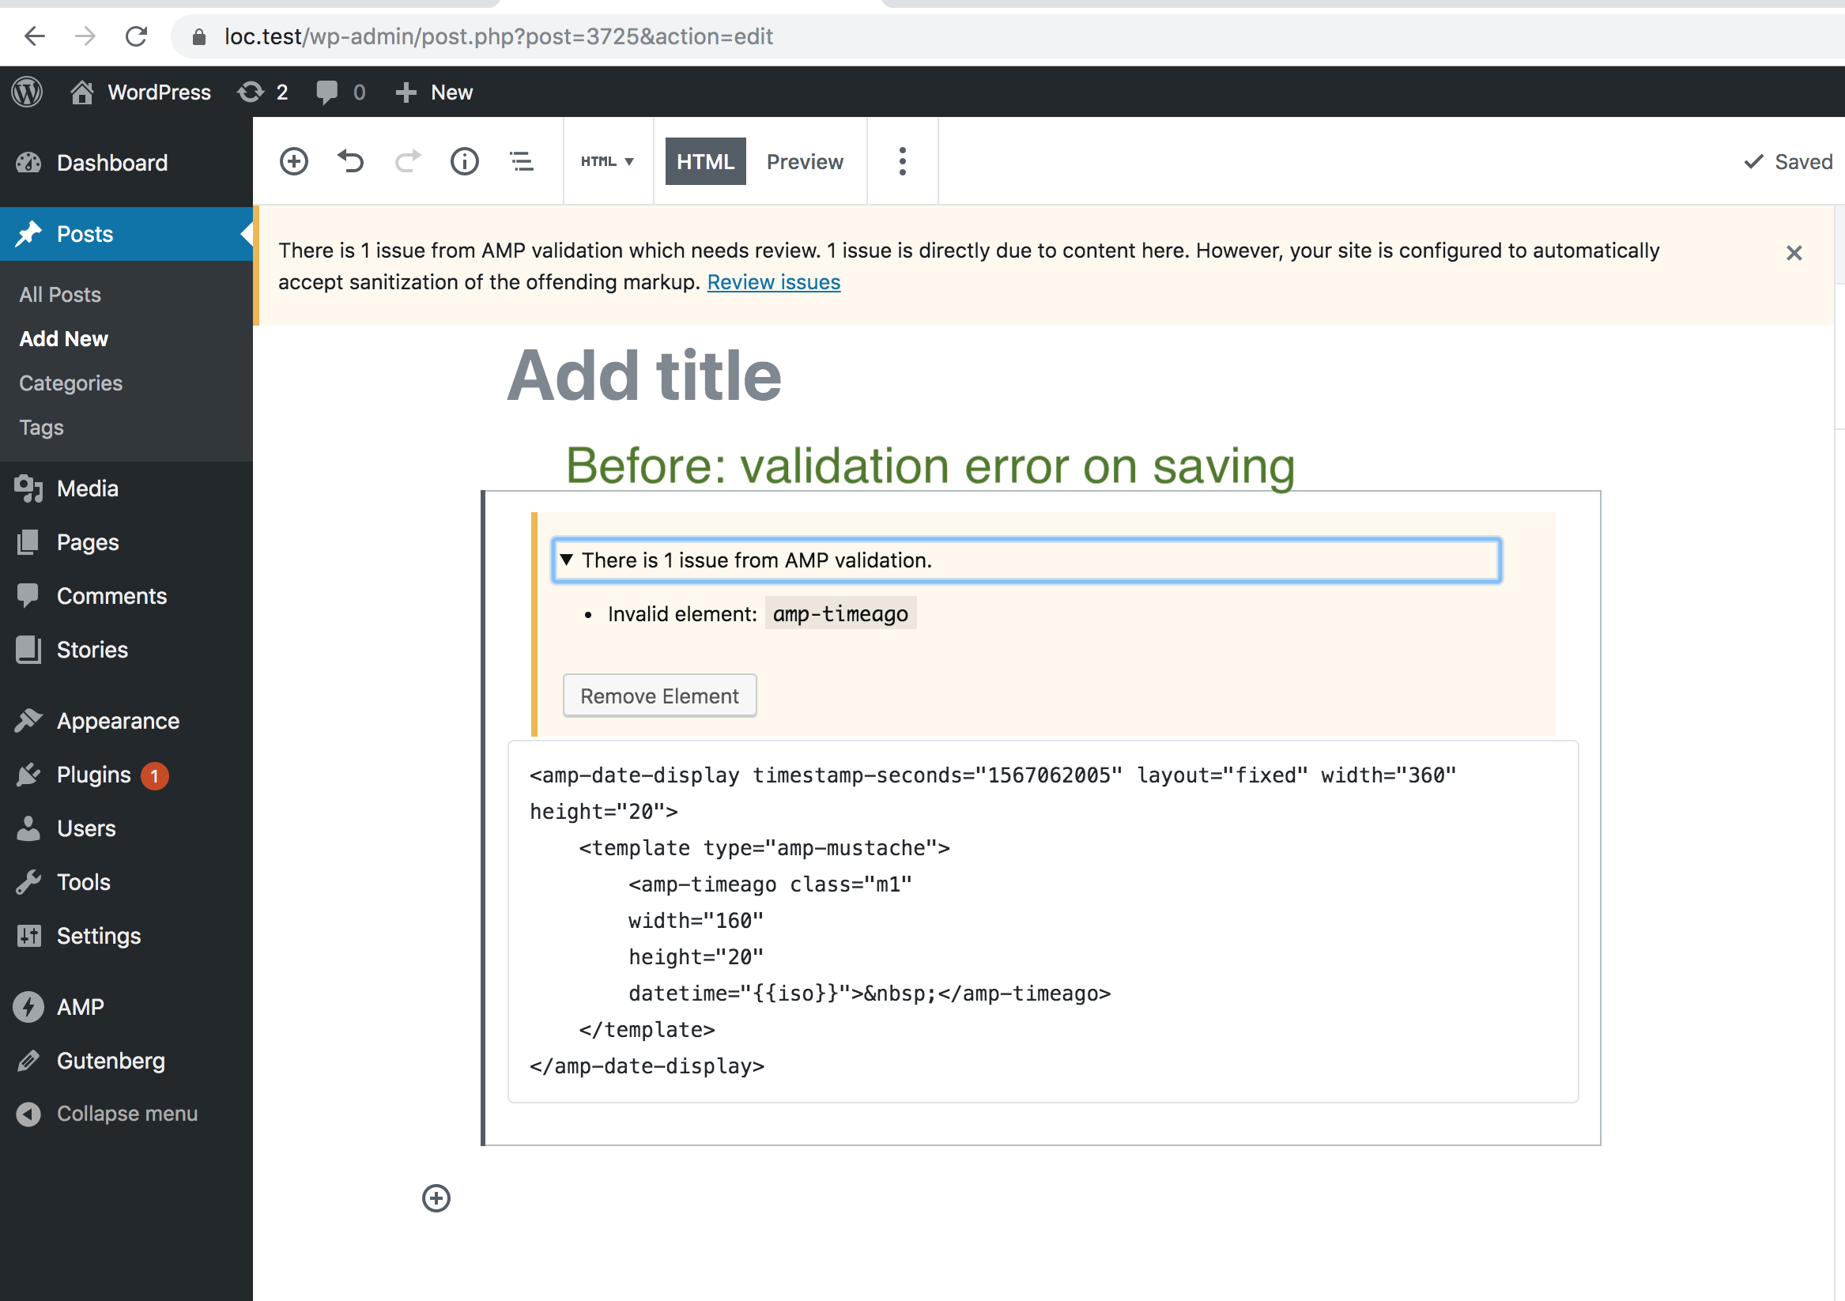The width and height of the screenshot is (1845, 1301).
Task: Open the Users menu
Action: pyautogui.click(x=126, y=828)
